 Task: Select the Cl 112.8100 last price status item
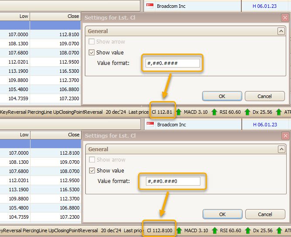pos(159,230)
